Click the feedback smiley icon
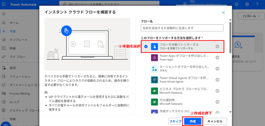 (x=237, y=4)
